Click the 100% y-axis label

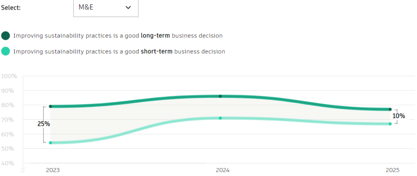[x=9, y=76]
